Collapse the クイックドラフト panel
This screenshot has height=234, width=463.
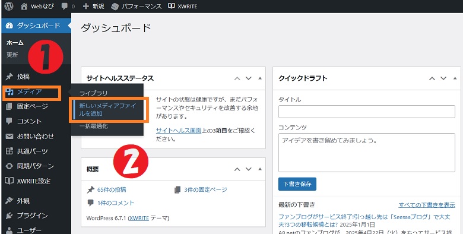pos(455,78)
